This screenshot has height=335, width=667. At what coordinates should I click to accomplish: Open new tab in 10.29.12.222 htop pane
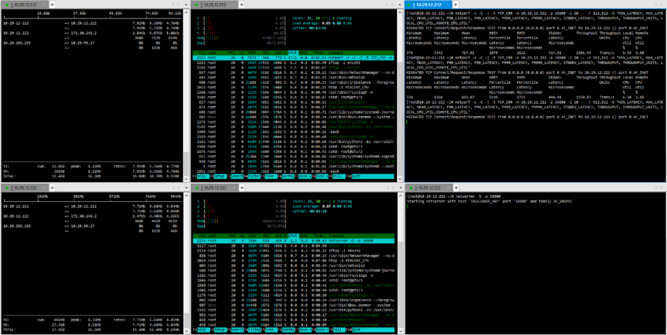pos(241,188)
